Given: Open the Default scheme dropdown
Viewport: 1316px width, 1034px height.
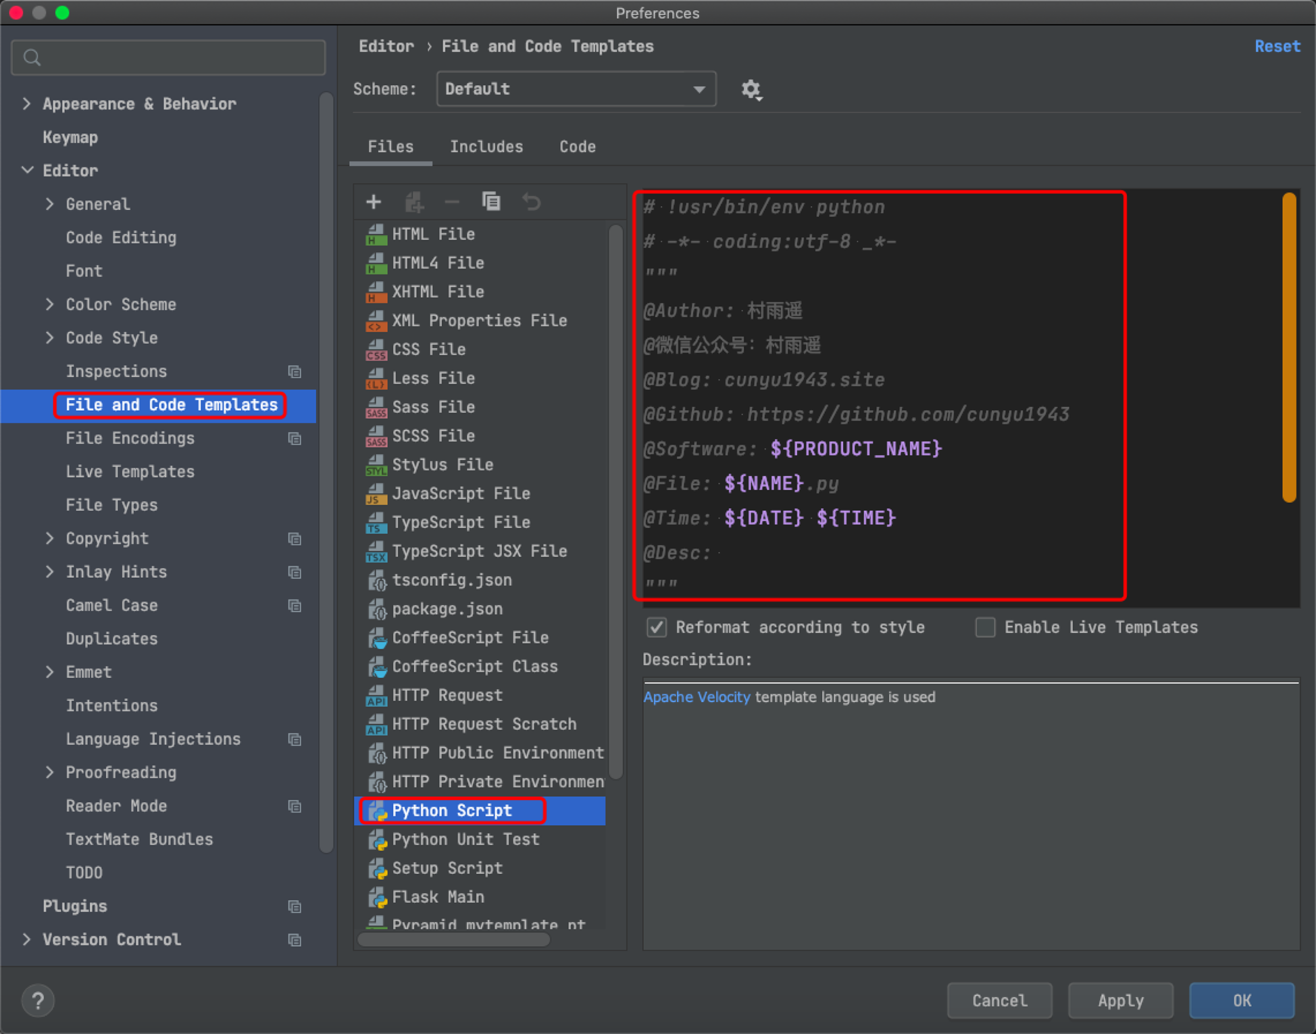Looking at the screenshot, I should click(576, 89).
